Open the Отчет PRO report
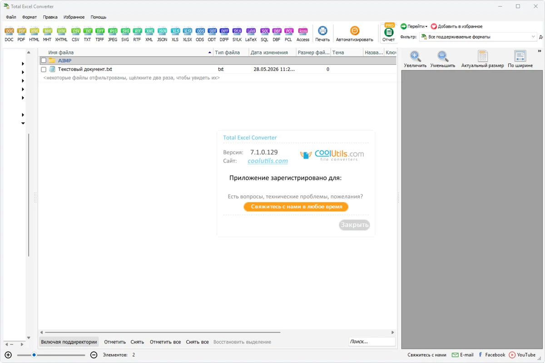The height and width of the screenshot is (363, 545). pyautogui.click(x=389, y=33)
